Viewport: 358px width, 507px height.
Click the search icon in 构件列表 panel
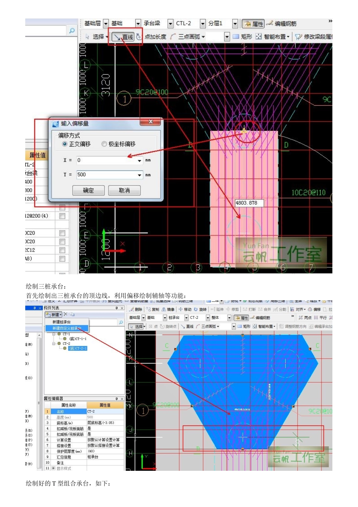click(121, 323)
